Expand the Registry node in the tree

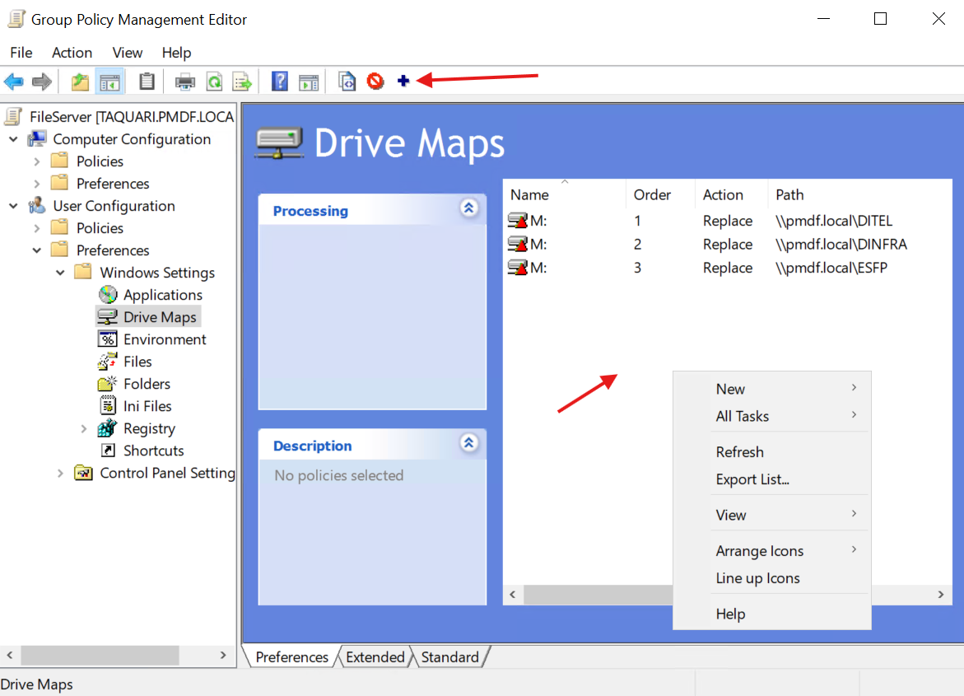coord(84,428)
